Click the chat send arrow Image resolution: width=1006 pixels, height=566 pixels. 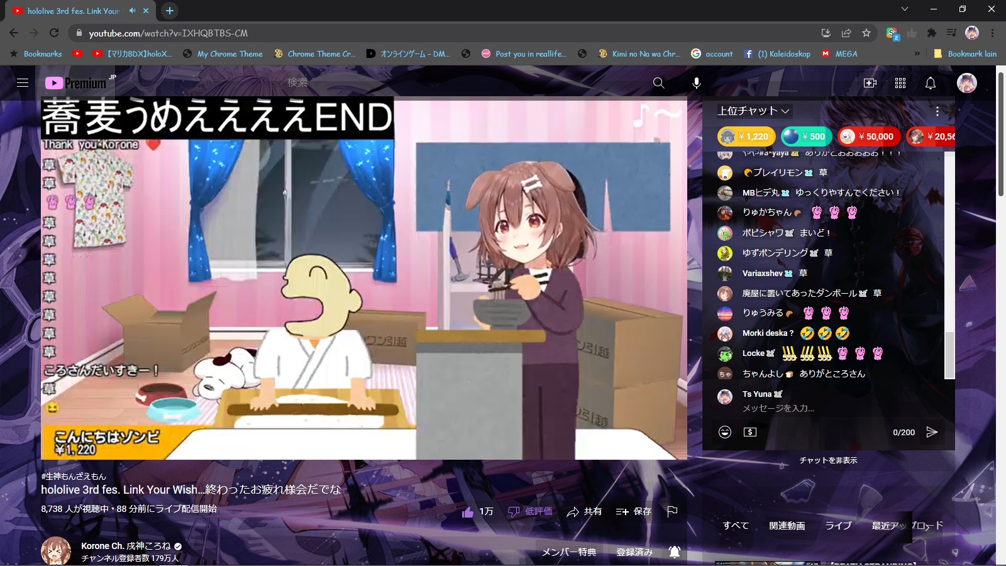pyautogui.click(x=932, y=432)
